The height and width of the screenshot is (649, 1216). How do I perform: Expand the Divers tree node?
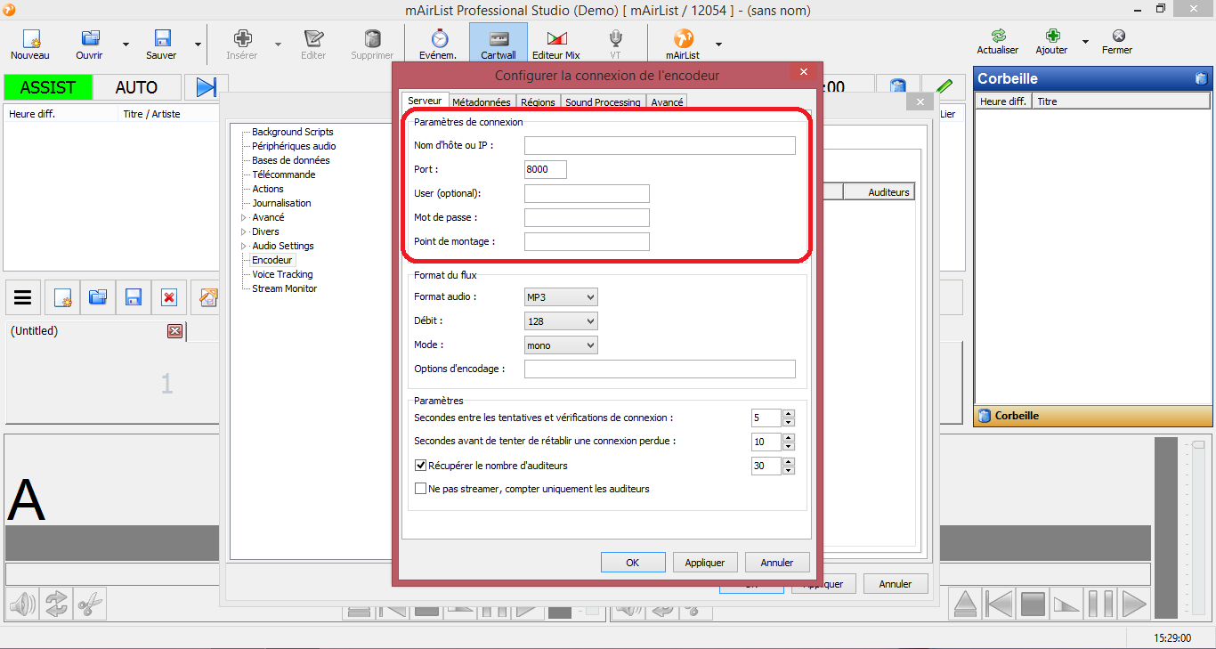coord(244,231)
